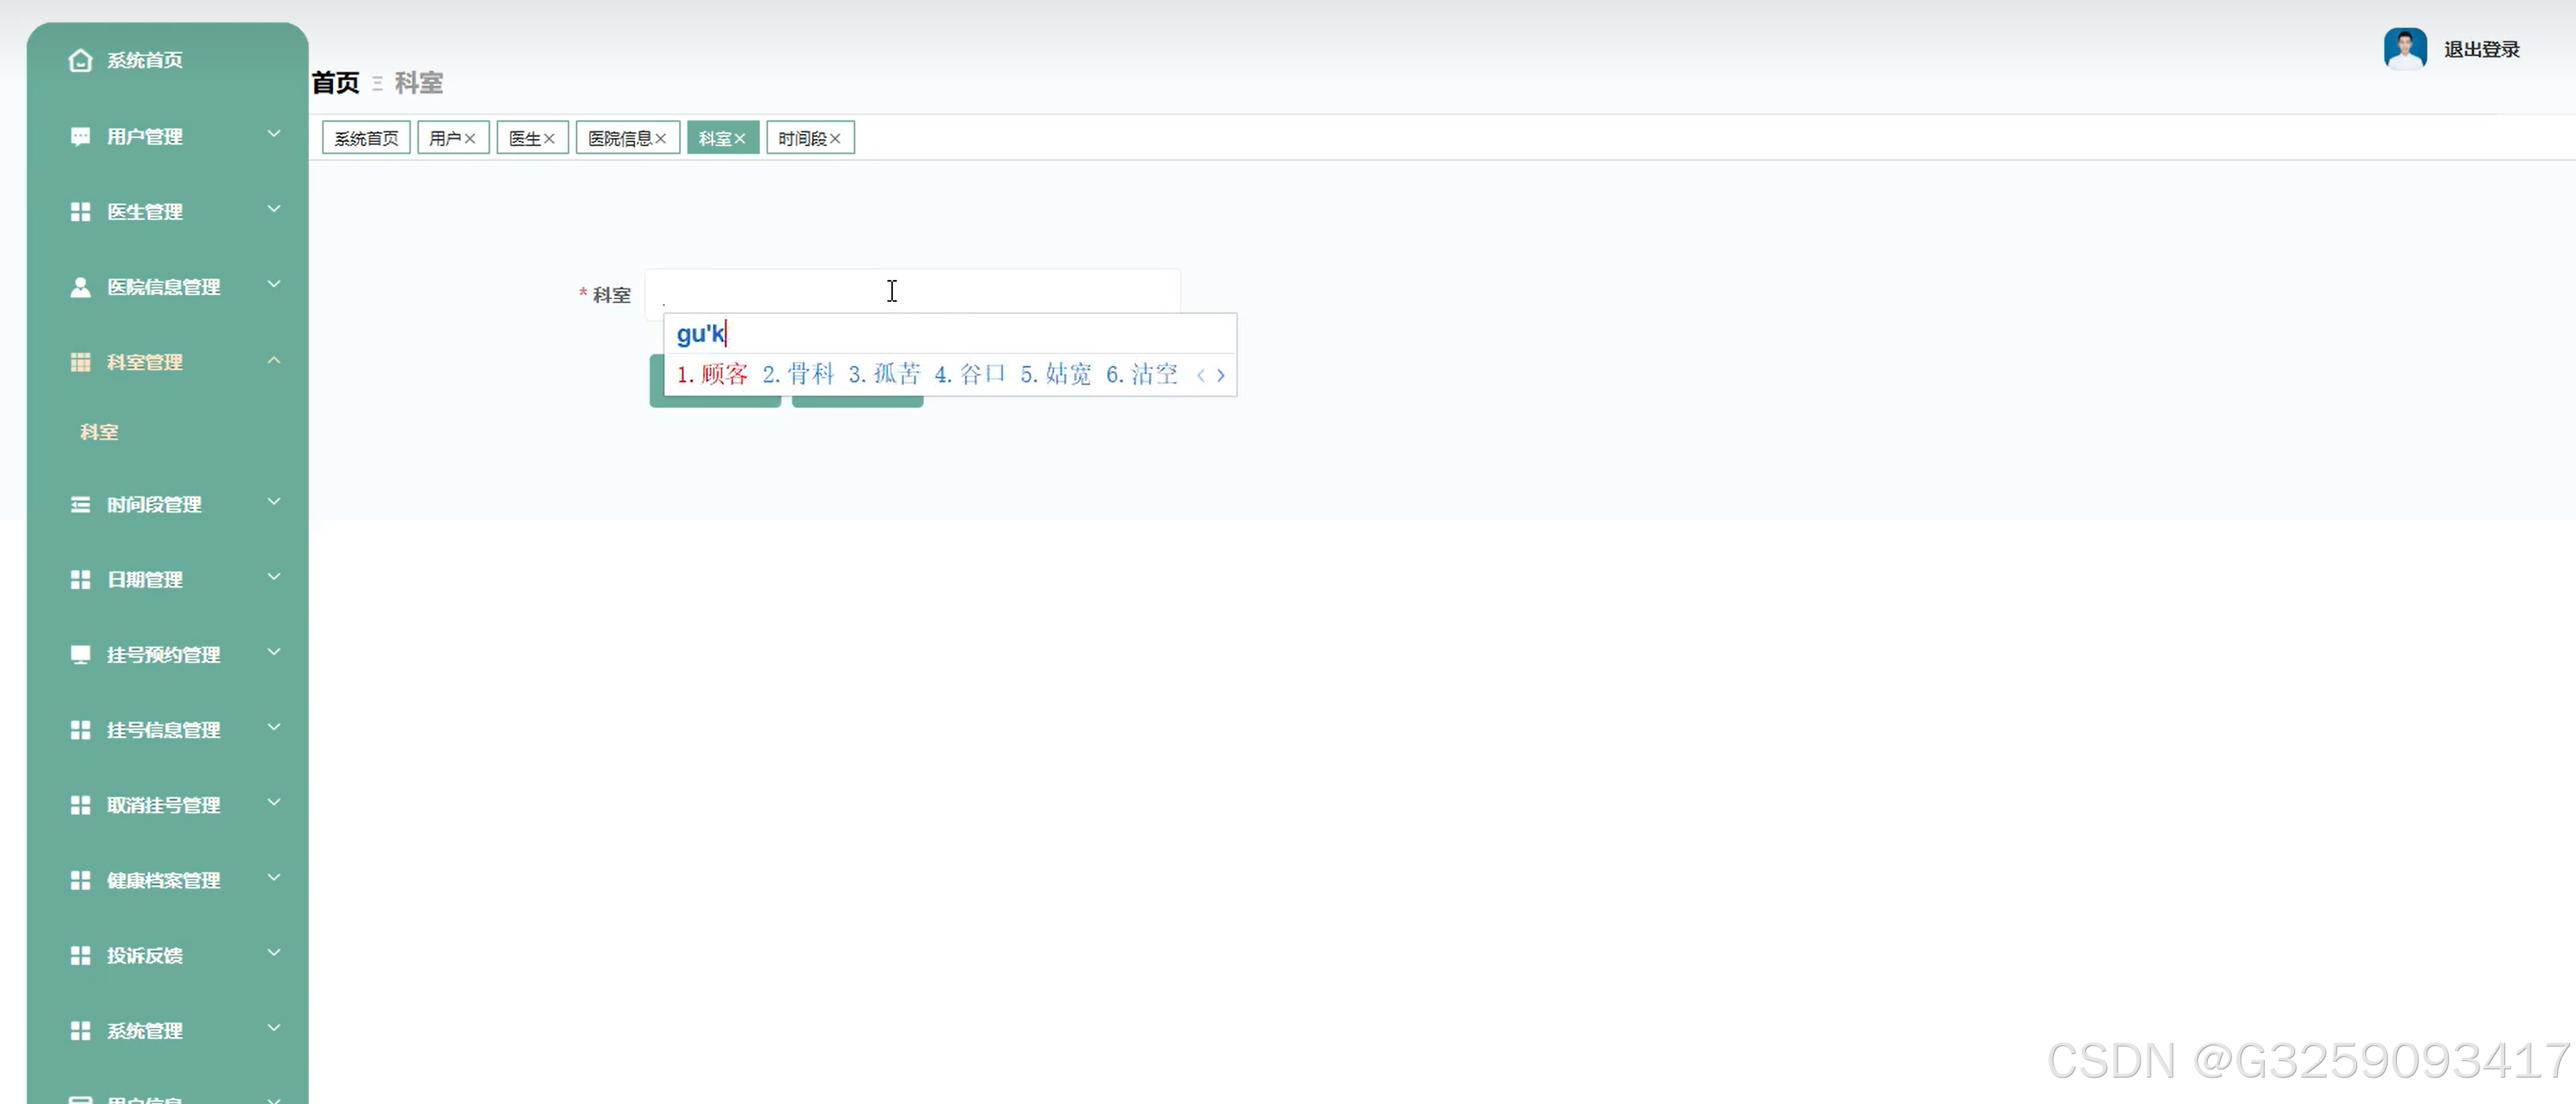Click the user avatar picture

click(x=2405, y=48)
